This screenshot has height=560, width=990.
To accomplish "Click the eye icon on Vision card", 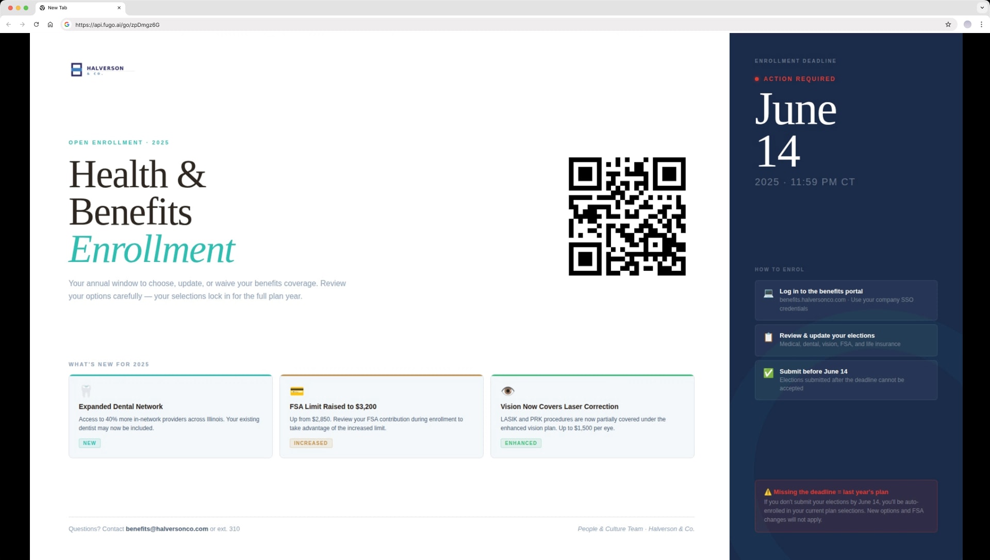I will (508, 391).
